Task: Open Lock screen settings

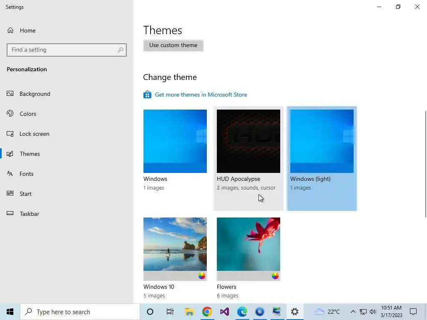Action: (x=67, y=134)
